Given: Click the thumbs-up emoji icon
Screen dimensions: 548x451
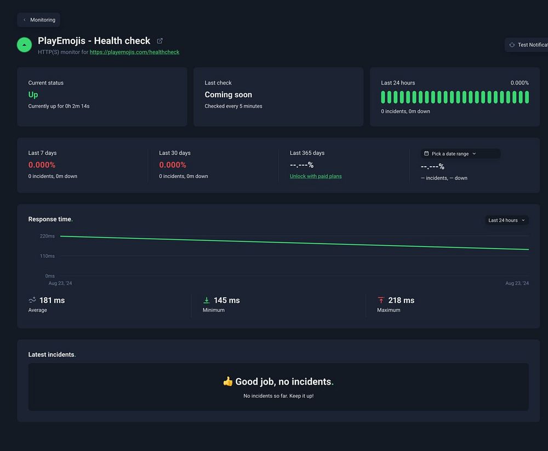Looking at the screenshot, I should point(228,381).
